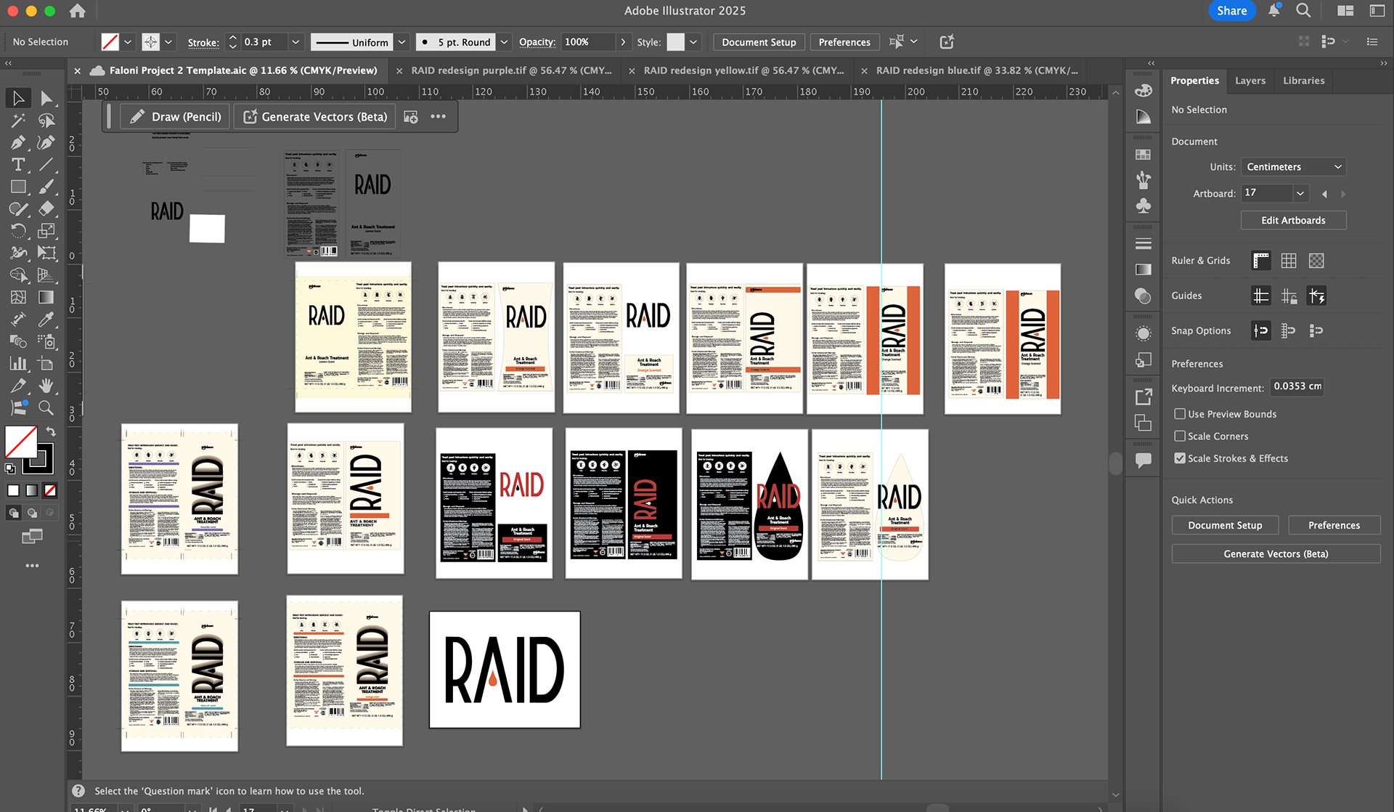Click Edit Artboards button
Screen dimensions: 1394x812
coord(1293,220)
